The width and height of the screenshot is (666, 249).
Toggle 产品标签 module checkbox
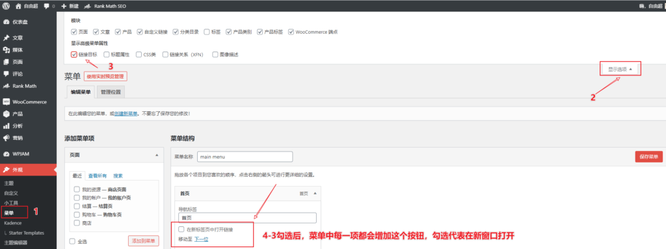click(260, 32)
